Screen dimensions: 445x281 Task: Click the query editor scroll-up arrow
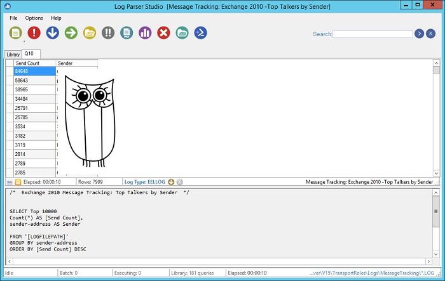pyautogui.click(x=436, y=193)
